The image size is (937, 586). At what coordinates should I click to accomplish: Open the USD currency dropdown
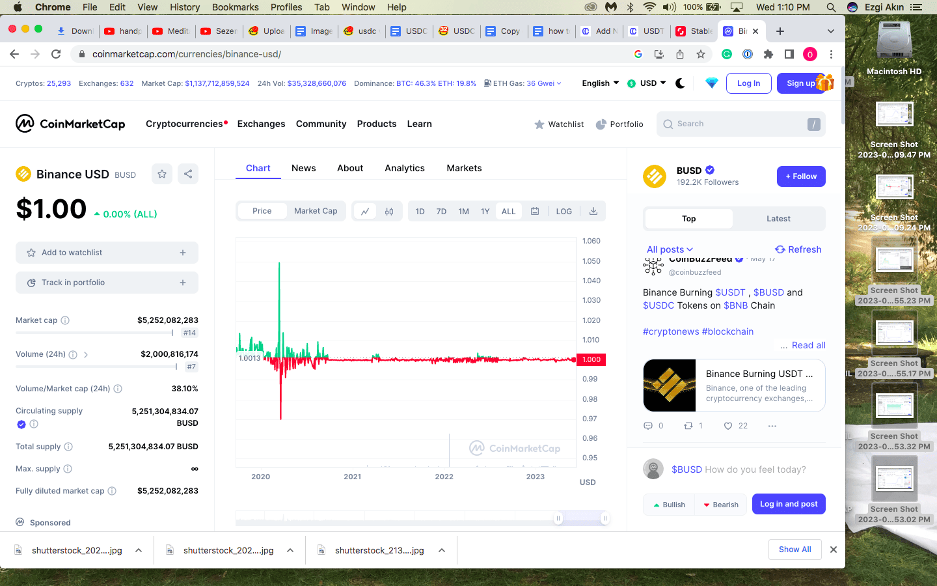click(647, 83)
